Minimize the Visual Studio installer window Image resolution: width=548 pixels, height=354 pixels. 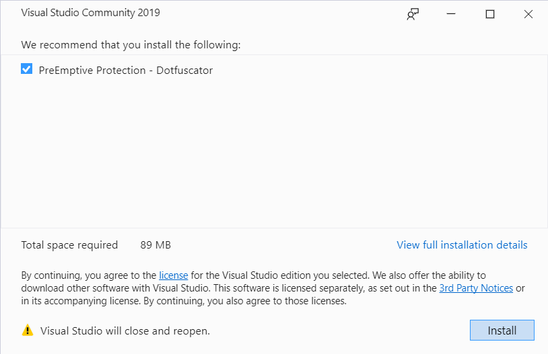pos(452,14)
